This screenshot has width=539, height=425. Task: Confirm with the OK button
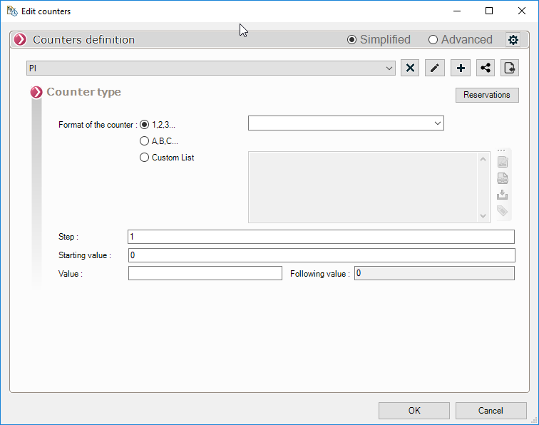(x=414, y=411)
